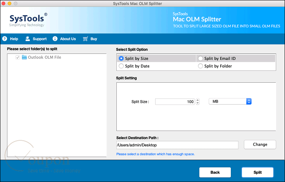Toggle the Outlook OLM File checkbox

(x=18, y=58)
